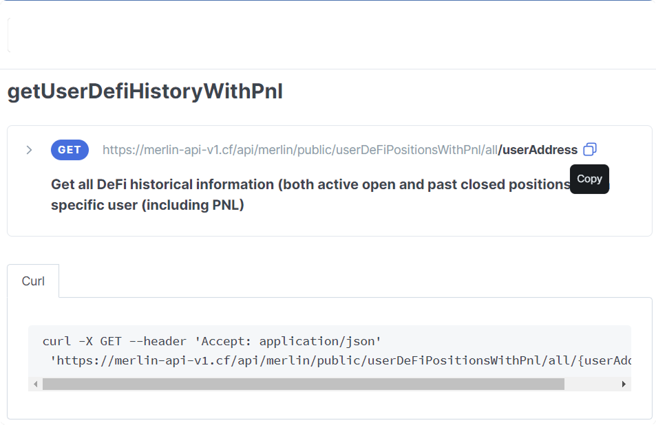Click the quoted merlin-api URL in the curl code

[340, 360]
